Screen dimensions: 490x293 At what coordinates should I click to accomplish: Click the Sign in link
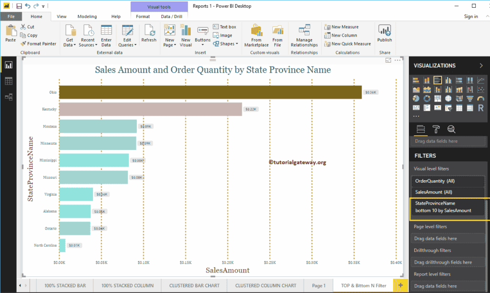click(x=471, y=17)
